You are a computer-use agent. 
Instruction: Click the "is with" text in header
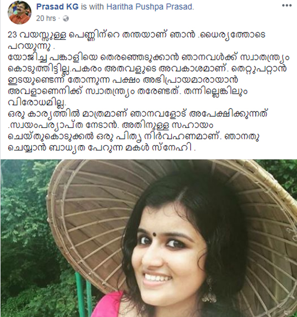[92, 7]
